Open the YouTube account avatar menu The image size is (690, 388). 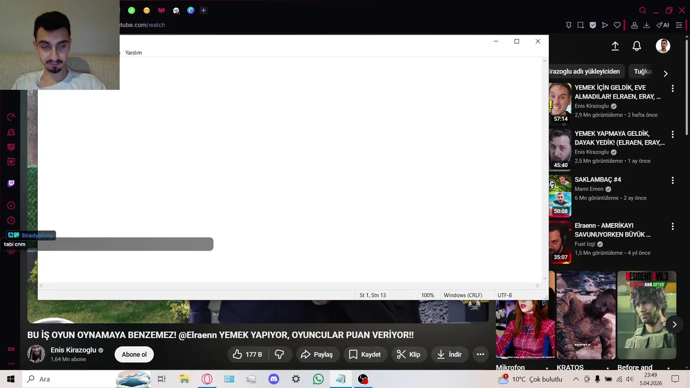click(663, 46)
